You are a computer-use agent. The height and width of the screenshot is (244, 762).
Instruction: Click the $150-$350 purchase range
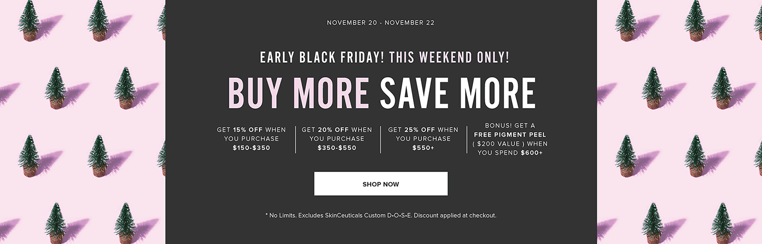tap(251, 148)
